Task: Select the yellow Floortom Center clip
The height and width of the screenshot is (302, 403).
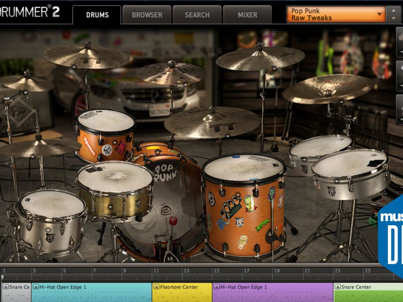Action: 182,292
